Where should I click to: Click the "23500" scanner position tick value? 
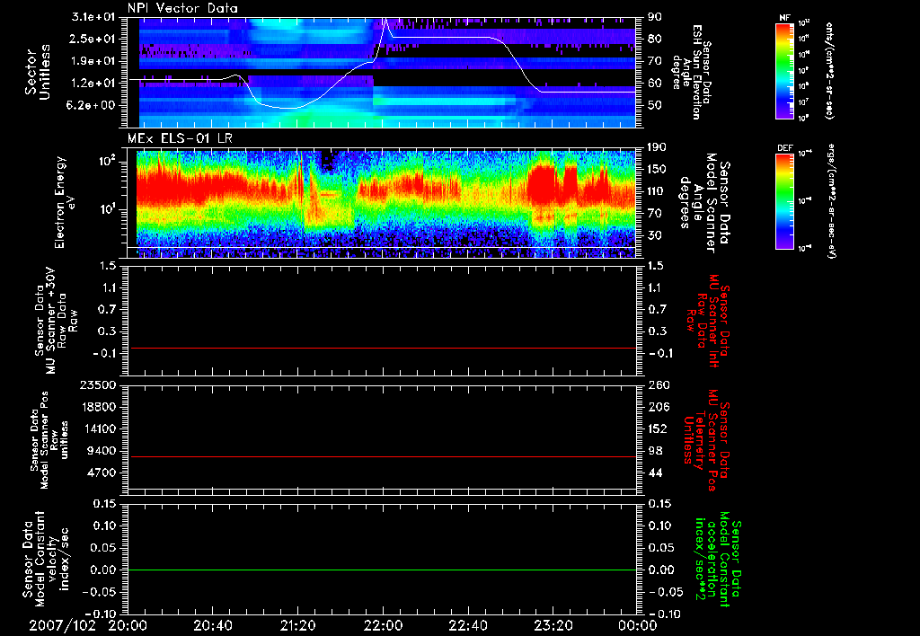(x=97, y=385)
